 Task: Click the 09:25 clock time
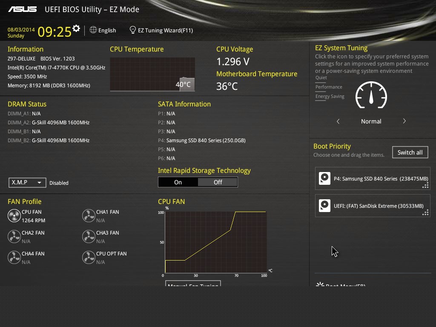click(x=54, y=32)
